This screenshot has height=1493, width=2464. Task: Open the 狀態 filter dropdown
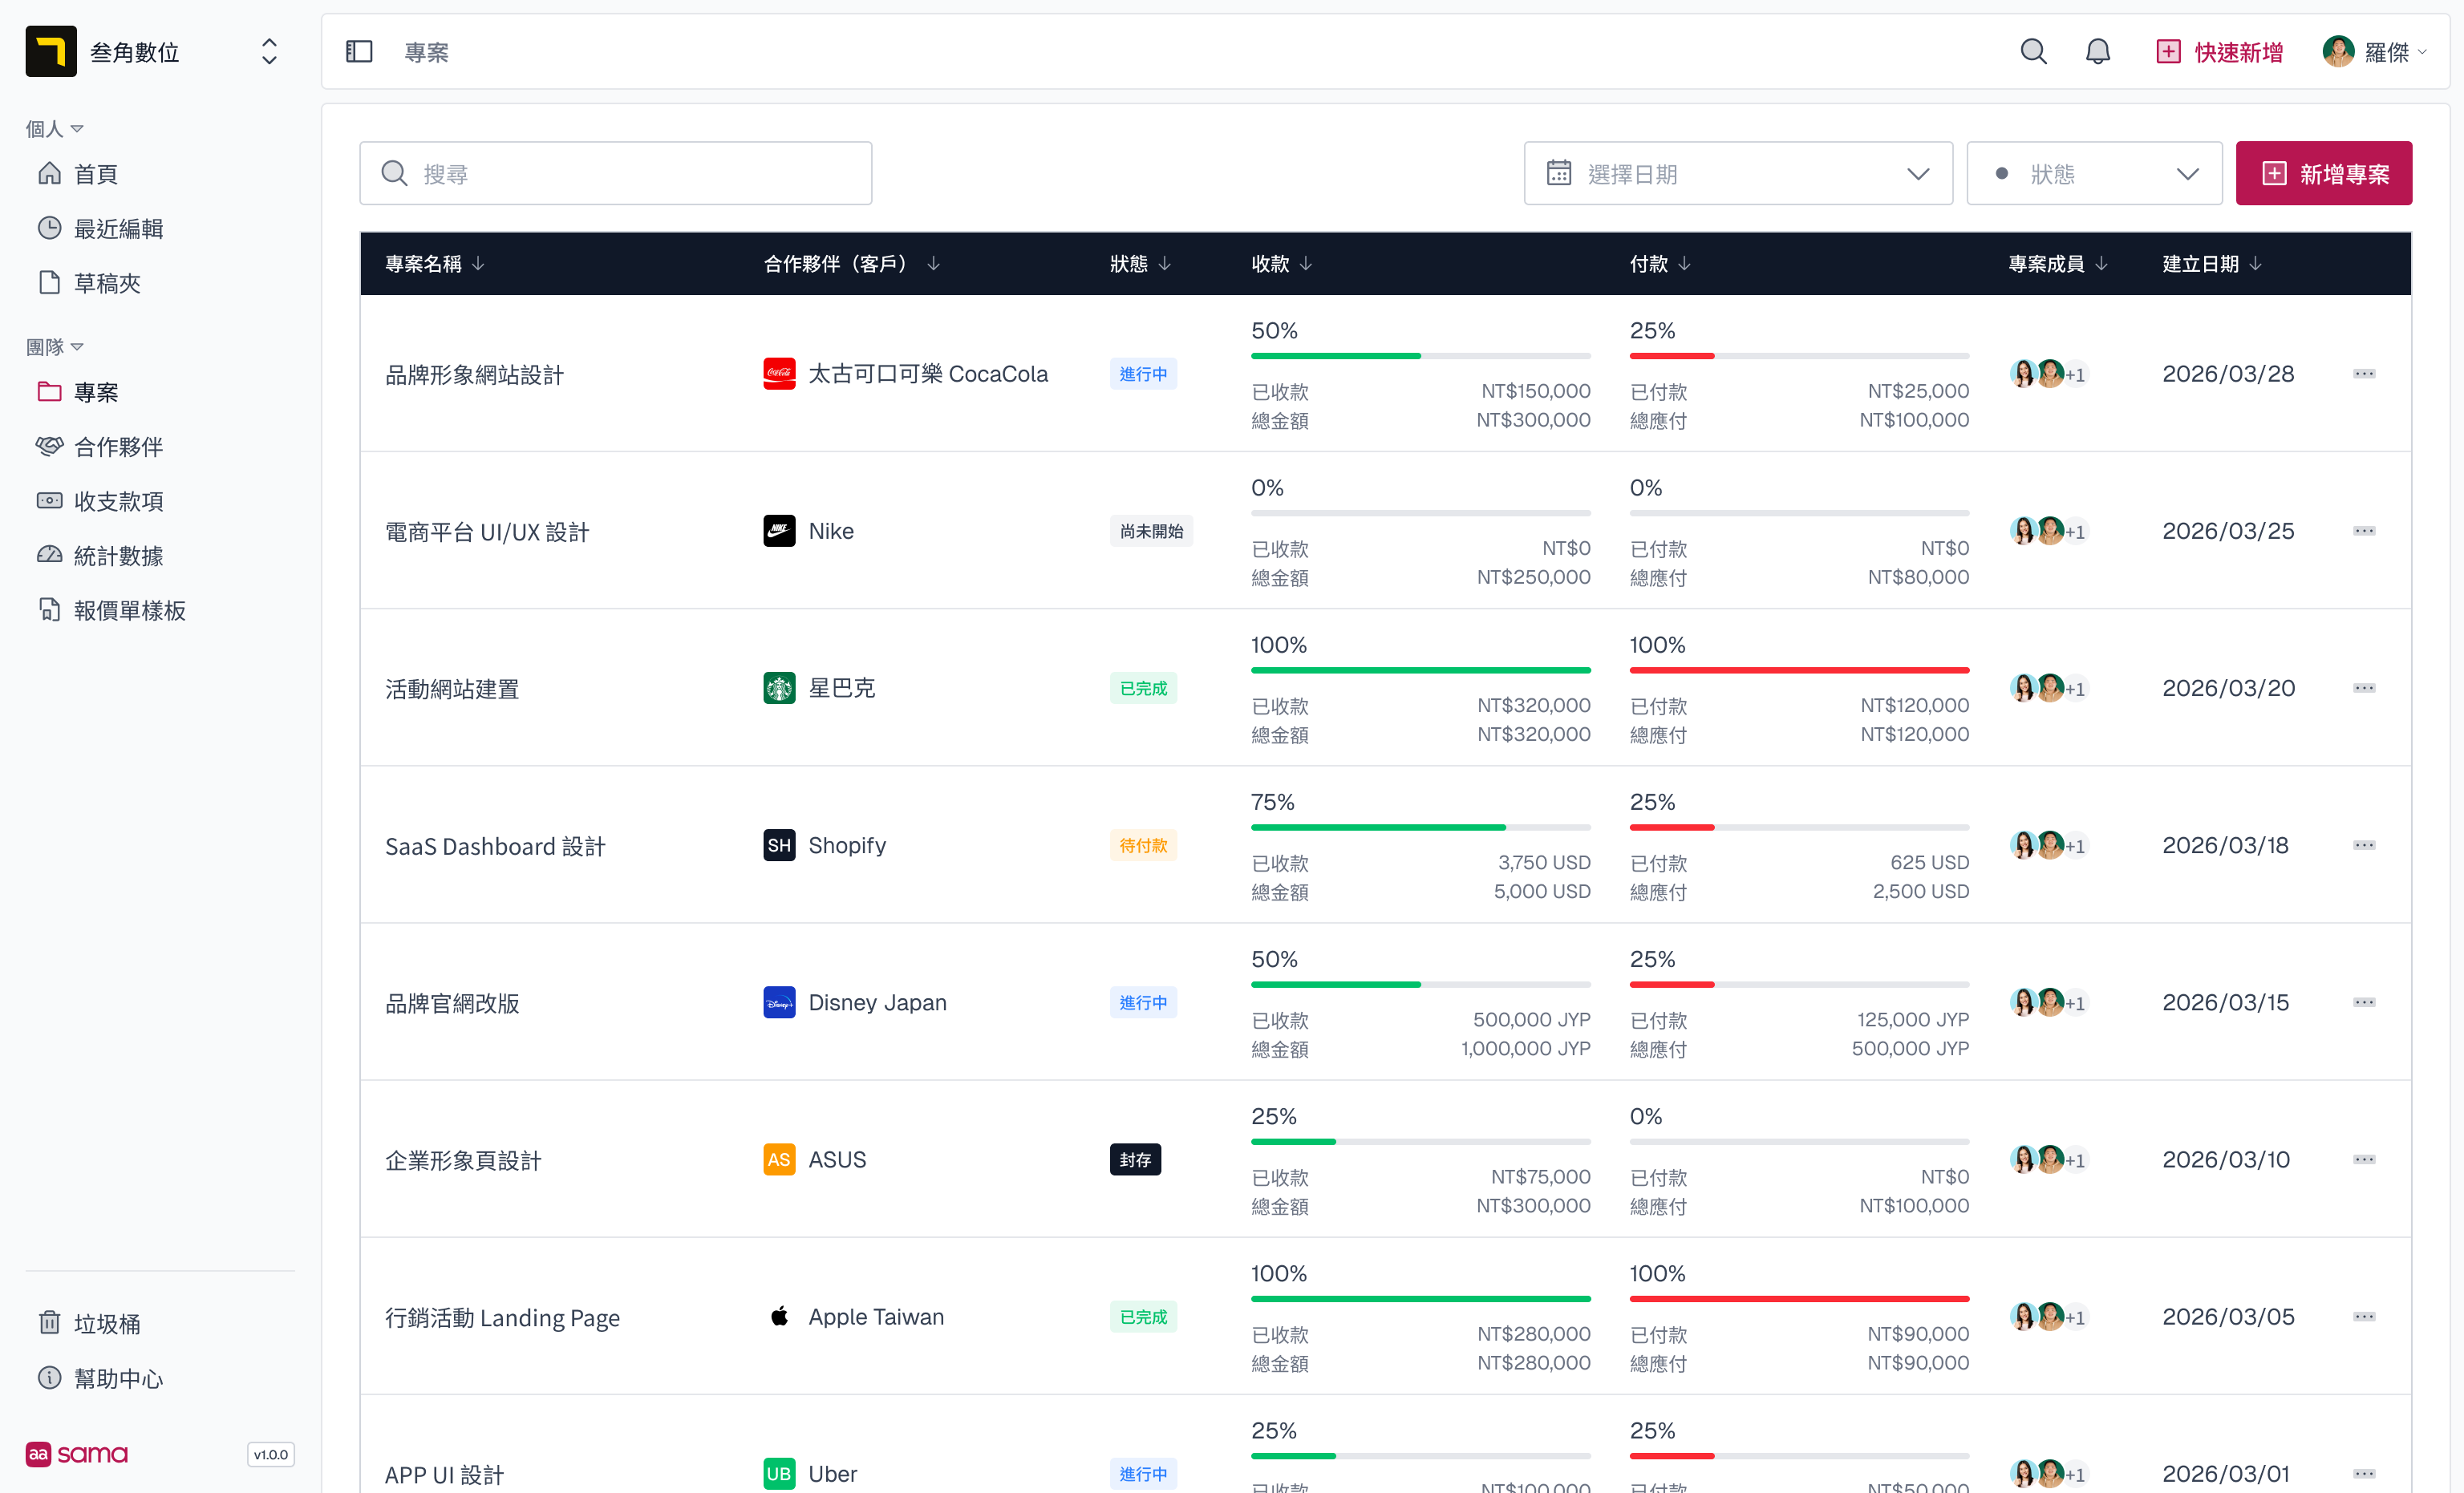pos(2094,174)
